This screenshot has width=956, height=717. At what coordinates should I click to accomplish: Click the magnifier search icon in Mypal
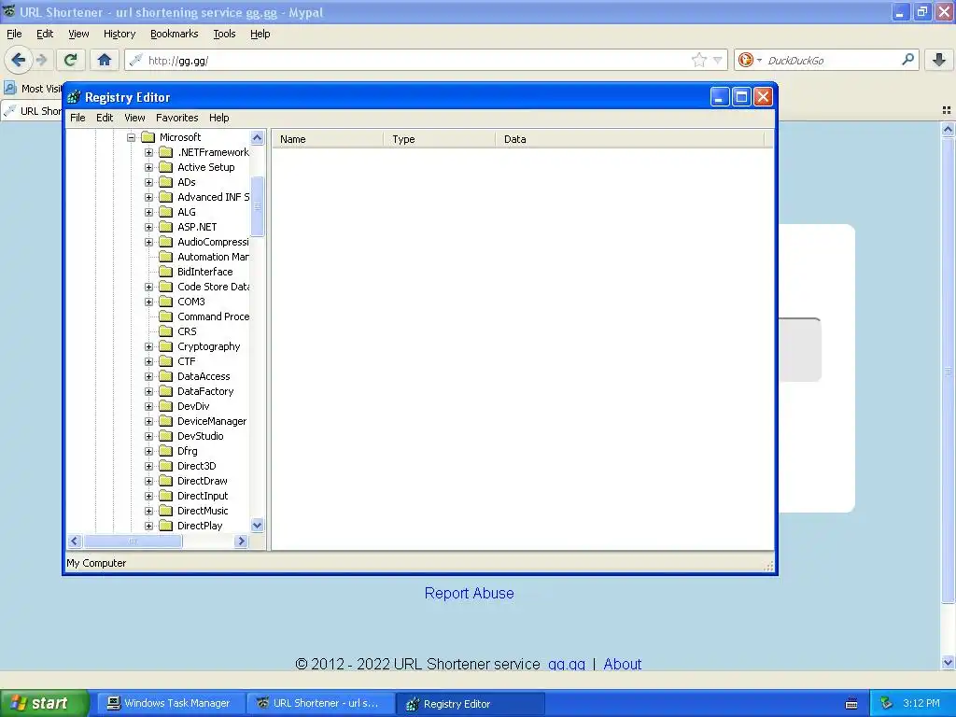click(x=907, y=60)
